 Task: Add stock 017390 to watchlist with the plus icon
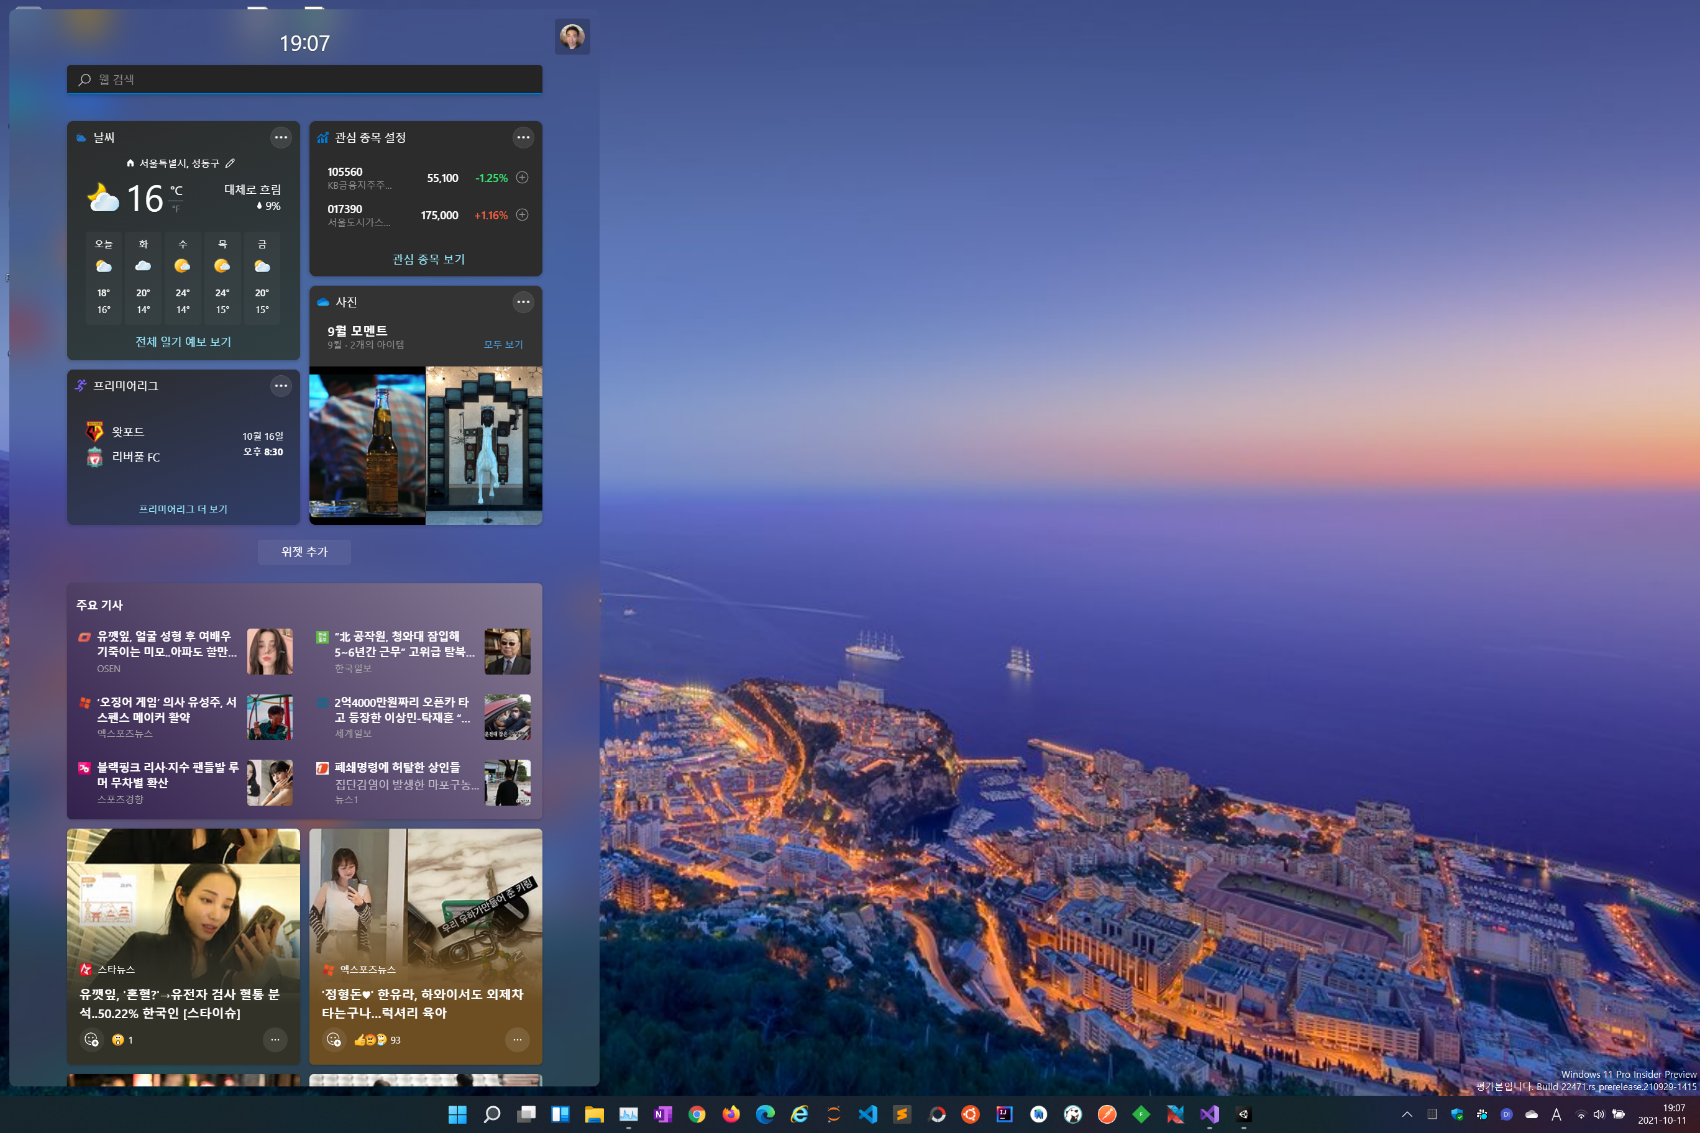tap(523, 214)
